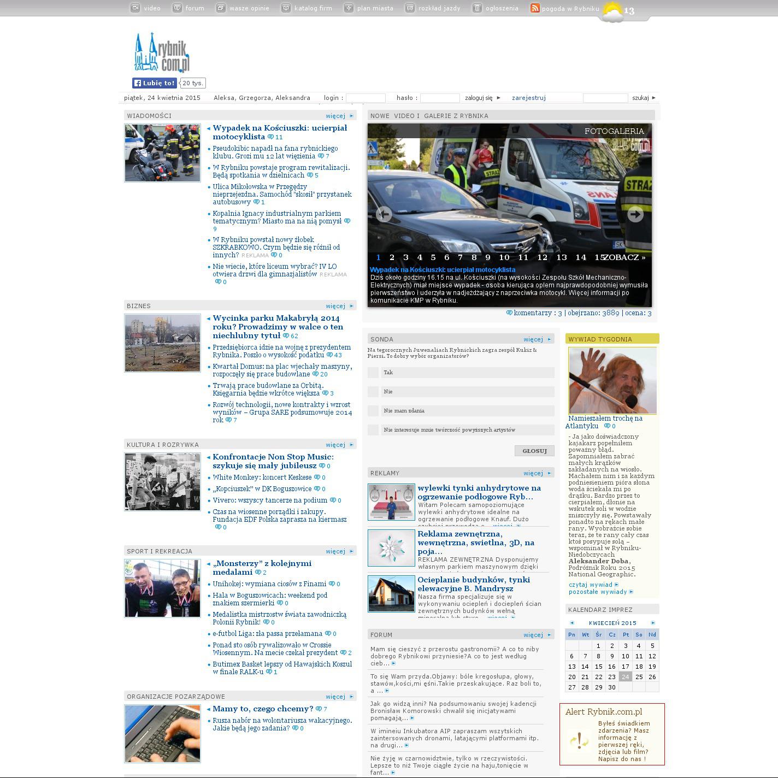Screen dimensions: 778x778
Task: Open 'rozkład jazdy' in top menu
Action: click(x=439, y=8)
